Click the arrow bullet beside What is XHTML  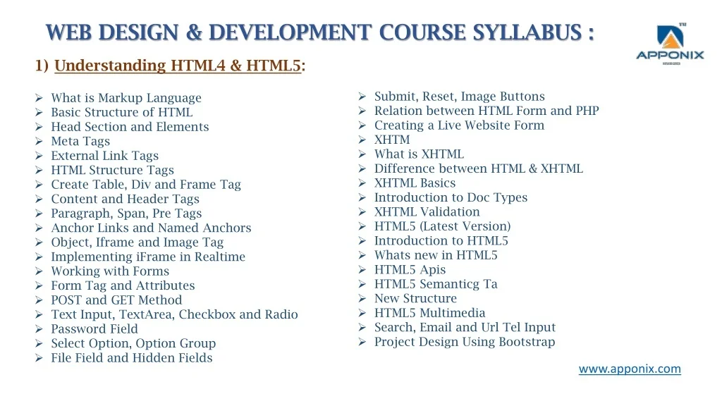tap(361, 154)
